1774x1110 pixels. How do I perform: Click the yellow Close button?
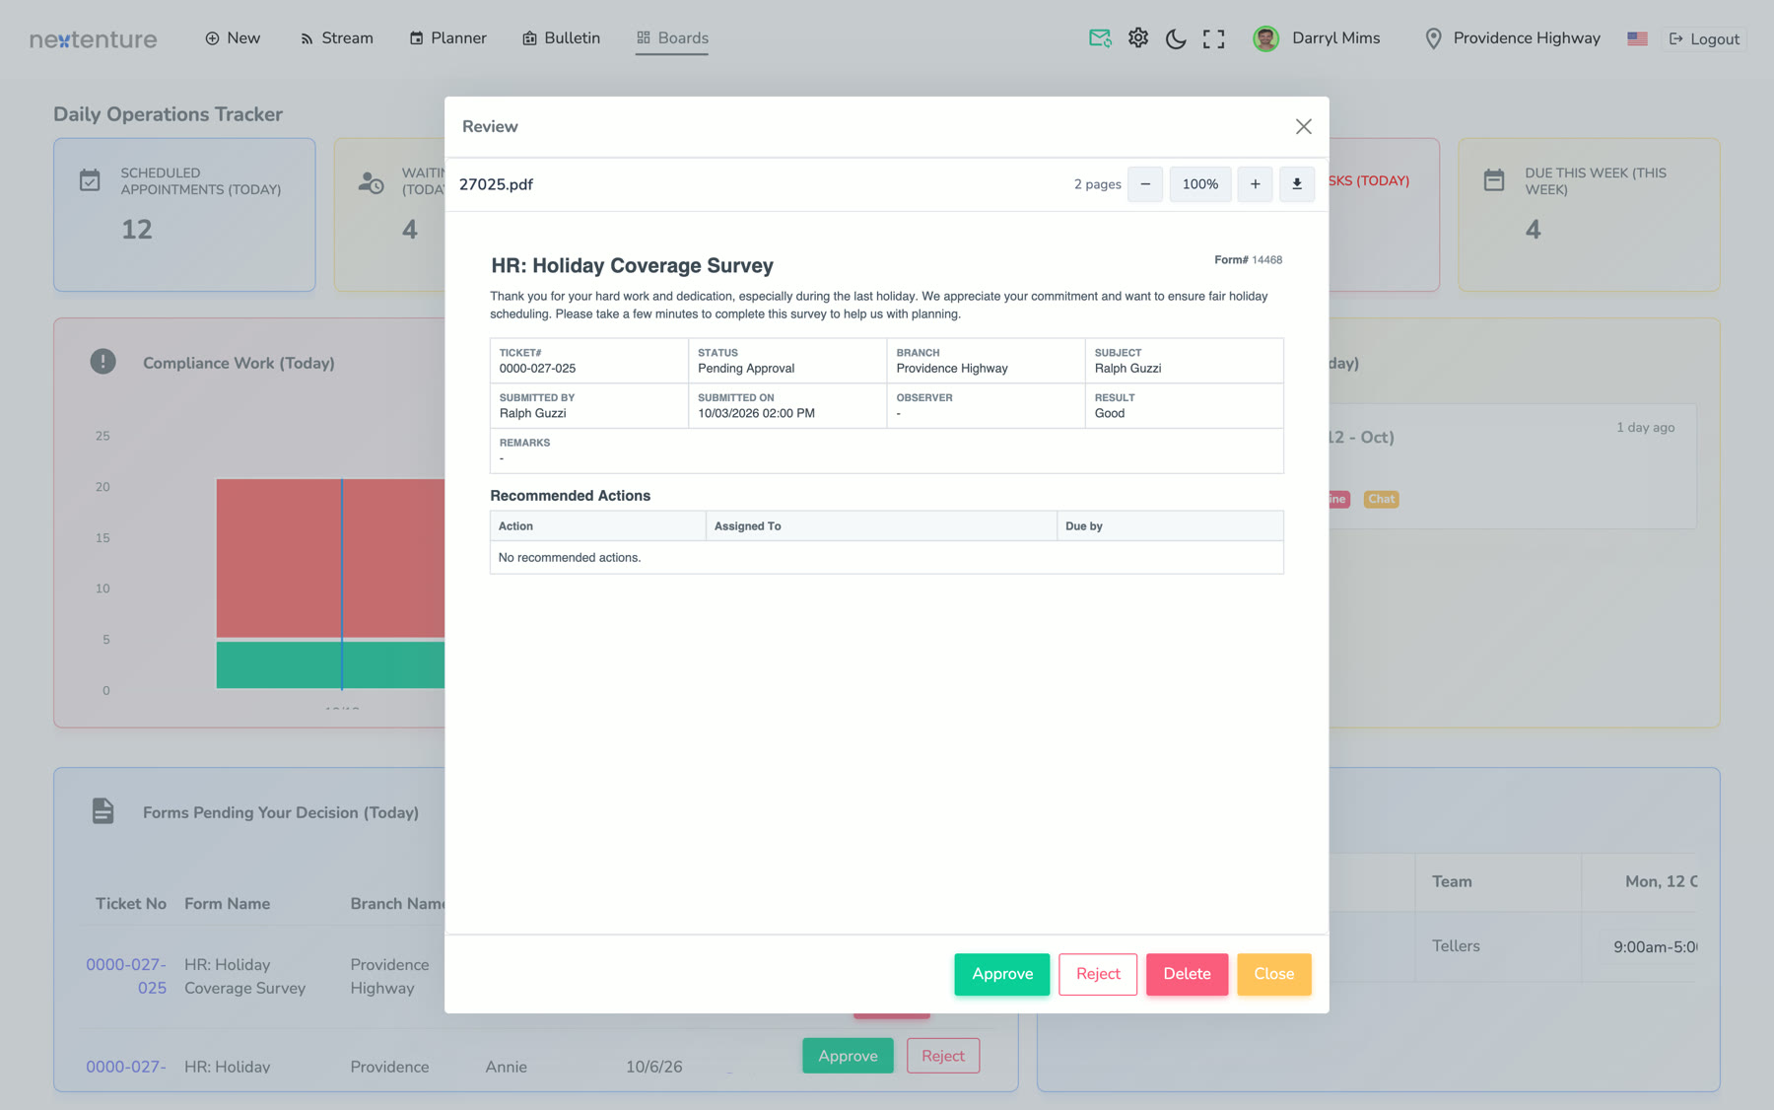click(x=1274, y=974)
